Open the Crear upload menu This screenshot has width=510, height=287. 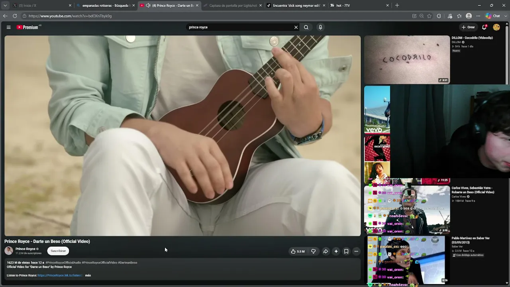pyautogui.click(x=468, y=27)
